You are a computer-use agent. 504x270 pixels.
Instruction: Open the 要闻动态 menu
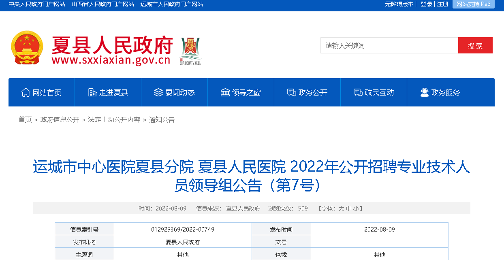point(175,92)
